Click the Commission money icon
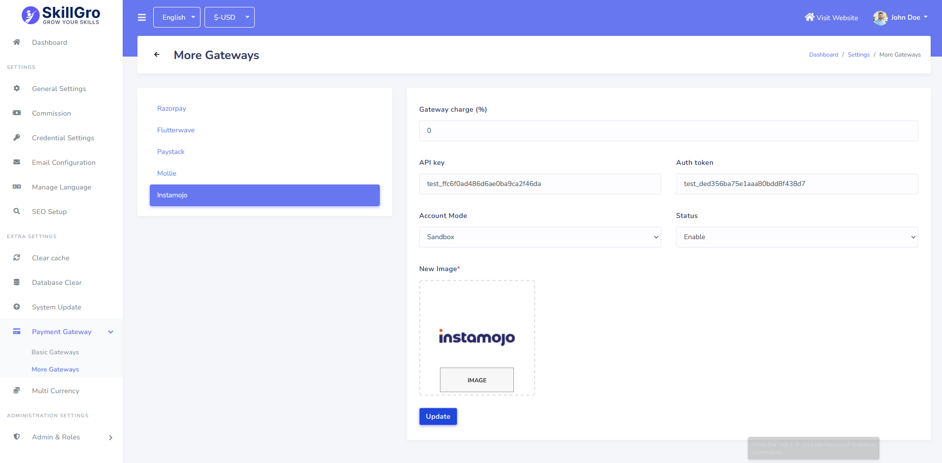Screen dimensions: 942x463 point(17,113)
